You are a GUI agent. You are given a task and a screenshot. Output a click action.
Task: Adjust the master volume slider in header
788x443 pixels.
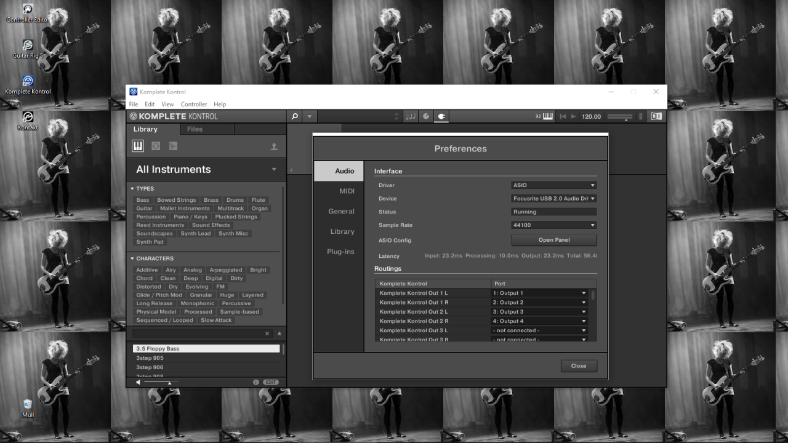620,116
